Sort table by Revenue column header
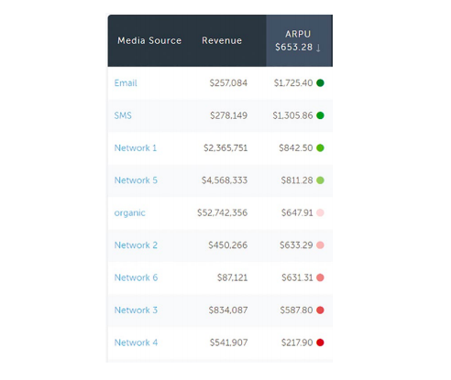This screenshot has width=451, height=380. coord(222,40)
